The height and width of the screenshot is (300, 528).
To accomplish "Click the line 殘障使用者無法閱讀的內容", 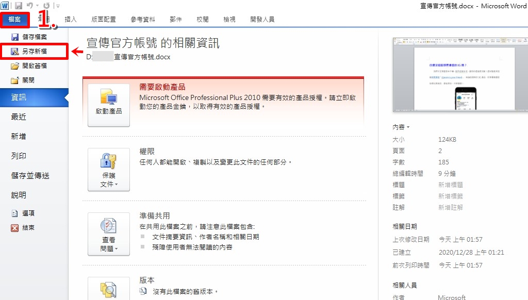I will (x=192, y=247).
